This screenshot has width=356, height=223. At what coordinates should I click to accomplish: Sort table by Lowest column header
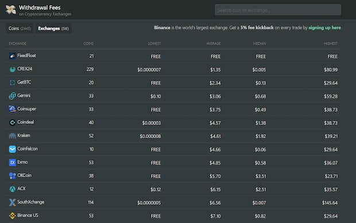click(x=154, y=44)
